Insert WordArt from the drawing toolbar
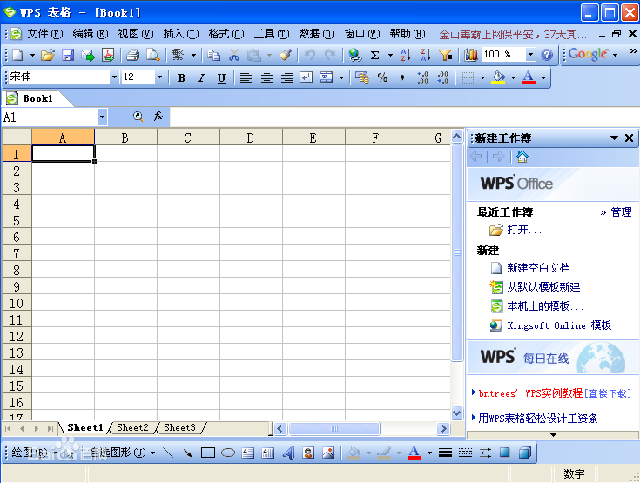This screenshot has height=483, width=640. pos(288,453)
